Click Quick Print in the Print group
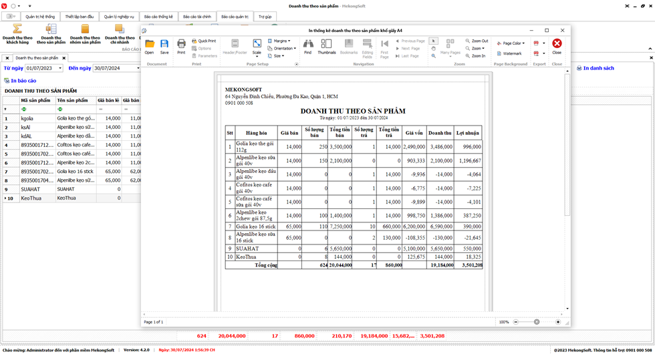This screenshot has width=655, height=354. (205, 41)
